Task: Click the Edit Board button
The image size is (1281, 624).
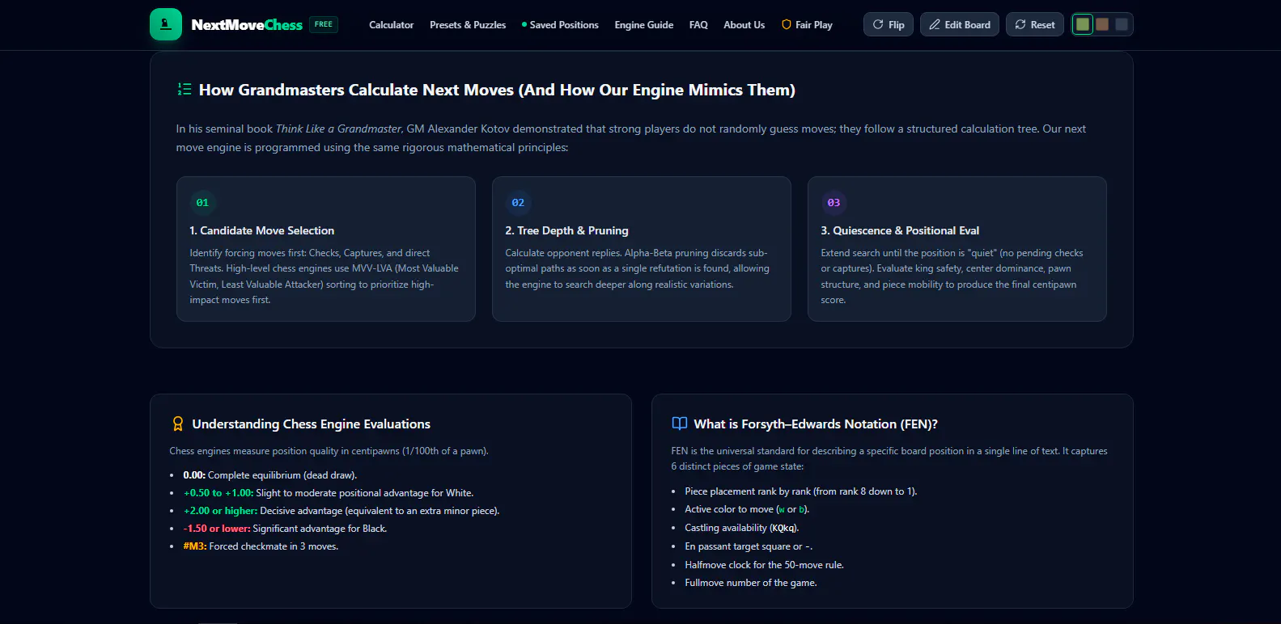Action: (x=960, y=24)
